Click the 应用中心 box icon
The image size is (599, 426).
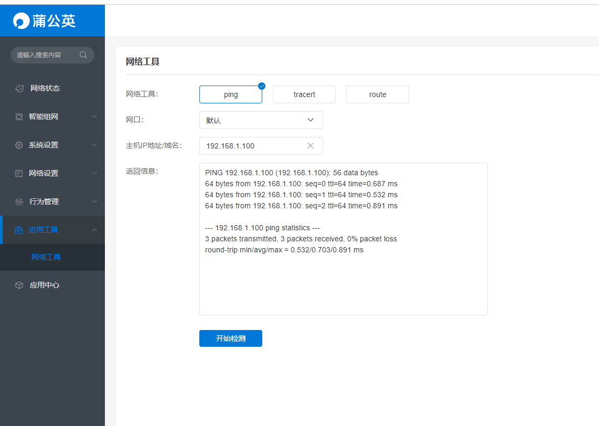(19, 285)
